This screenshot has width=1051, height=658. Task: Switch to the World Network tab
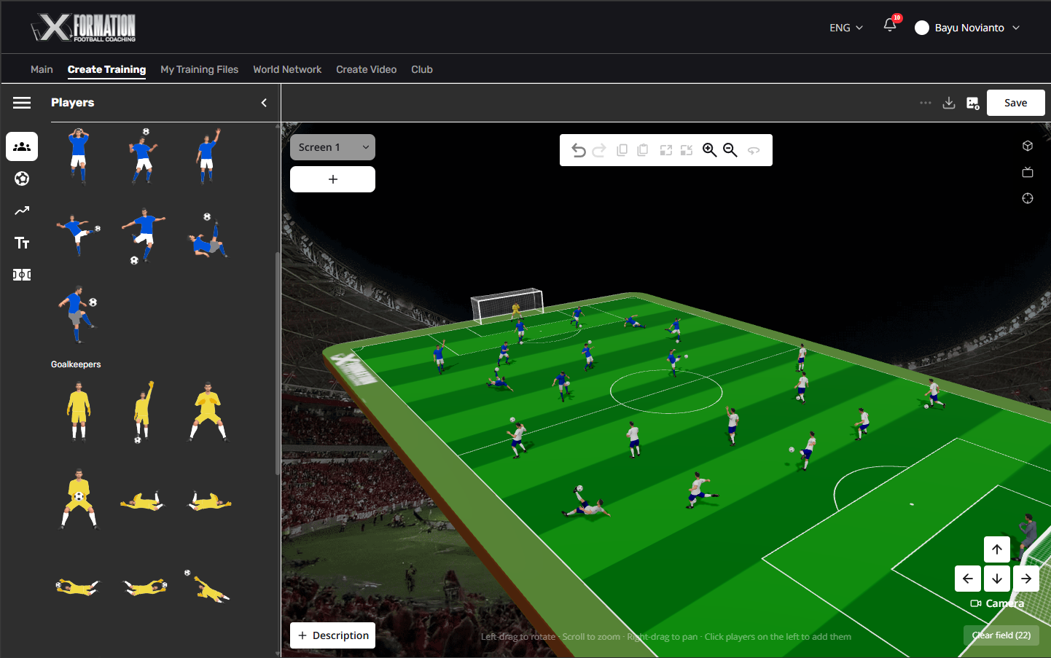287,69
